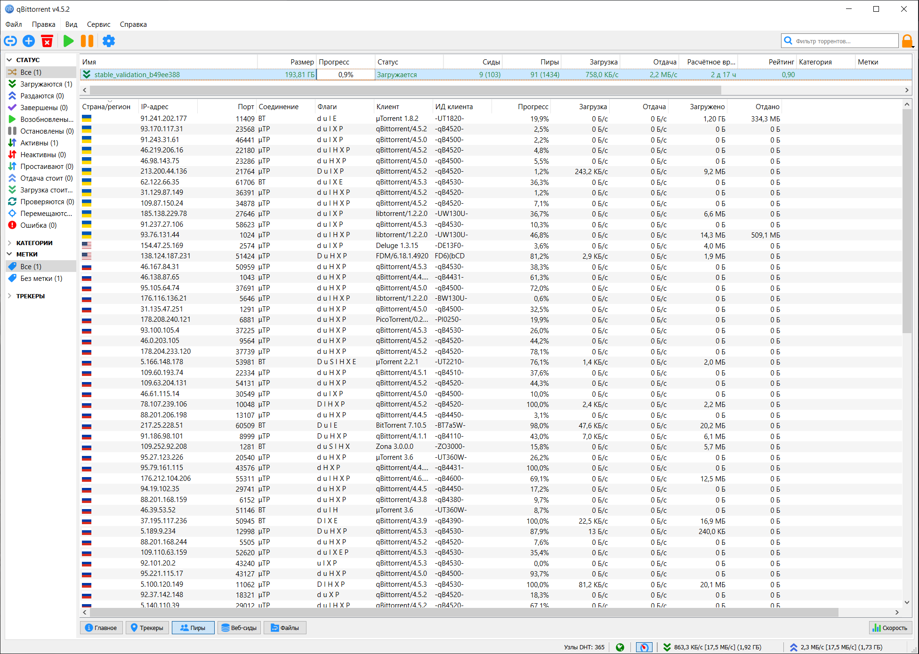Viewport: 919px width, 654px height.
Task: Open the Скорость graph tab
Action: tap(890, 628)
